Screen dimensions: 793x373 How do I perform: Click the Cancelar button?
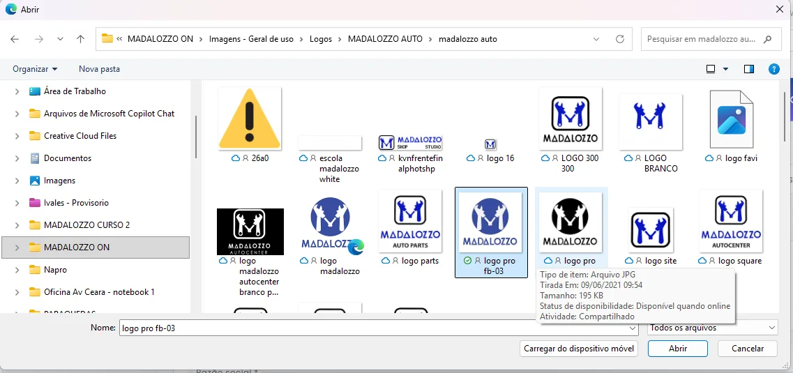(748, 348)
